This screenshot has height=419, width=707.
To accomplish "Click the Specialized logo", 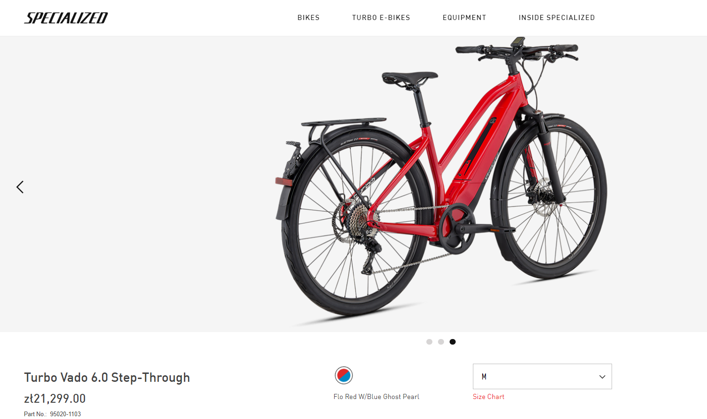I will (66, 18).
